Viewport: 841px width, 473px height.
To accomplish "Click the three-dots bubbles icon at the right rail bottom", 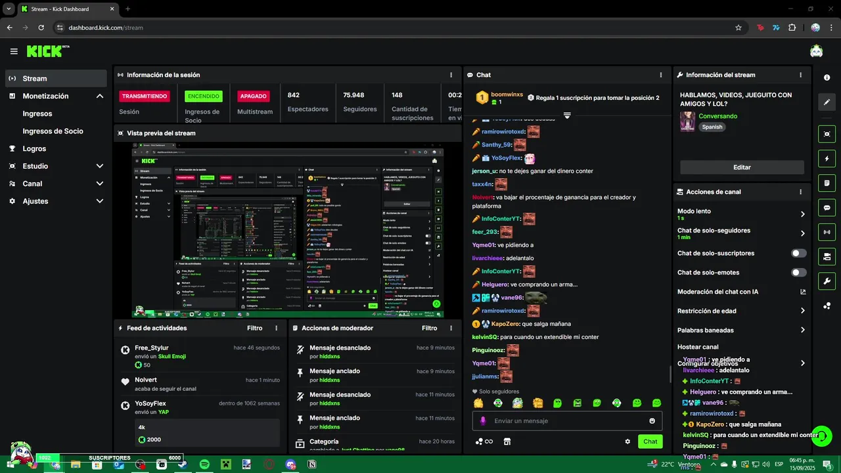I will [x=827, y=305].
